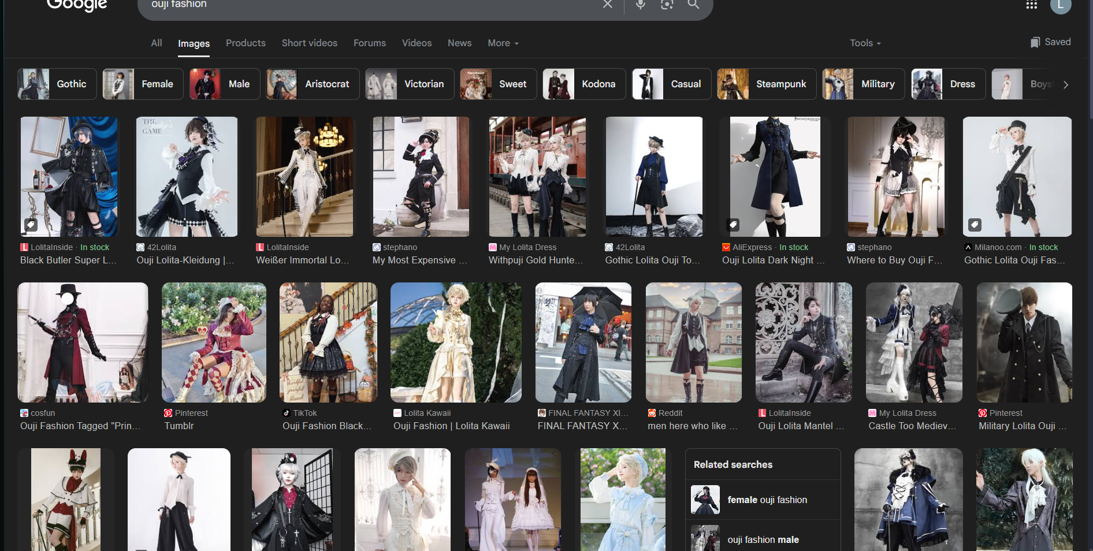Click the Google logo

click(77, 5)
